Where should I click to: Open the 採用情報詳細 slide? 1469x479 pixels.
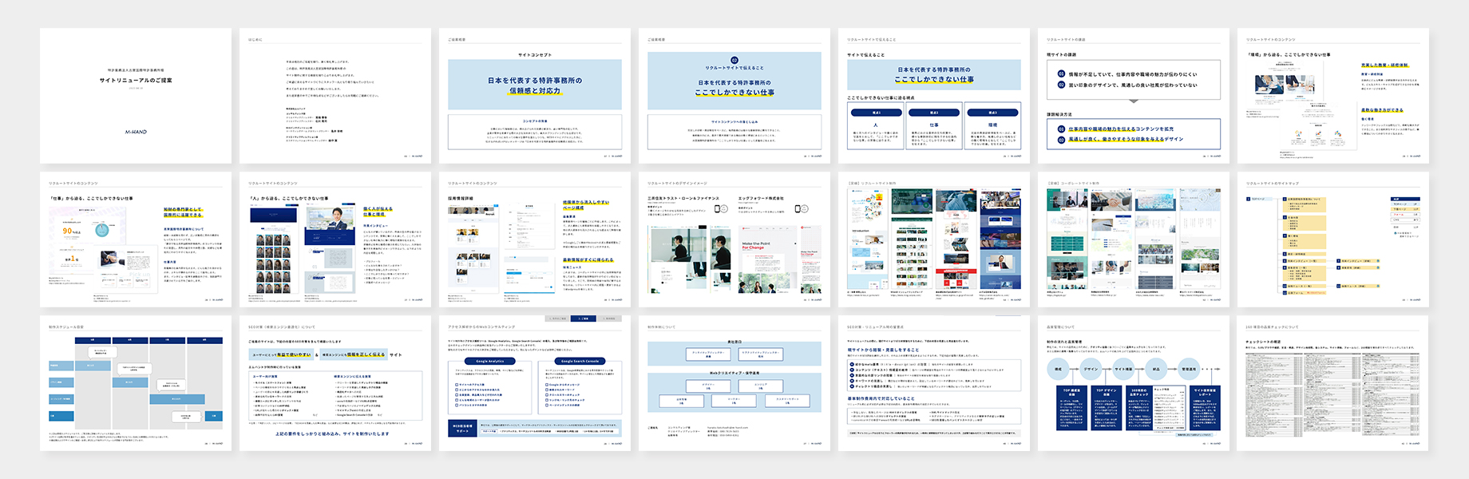click(x=535, y=239)
